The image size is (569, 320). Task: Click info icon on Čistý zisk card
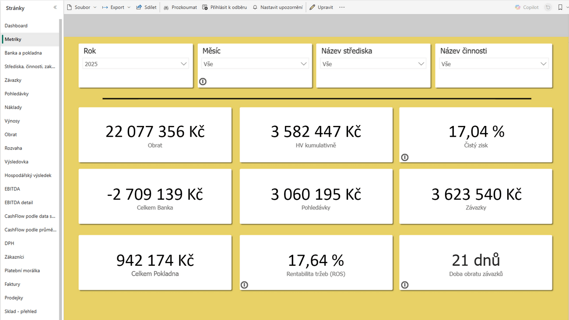pos(405,157)
